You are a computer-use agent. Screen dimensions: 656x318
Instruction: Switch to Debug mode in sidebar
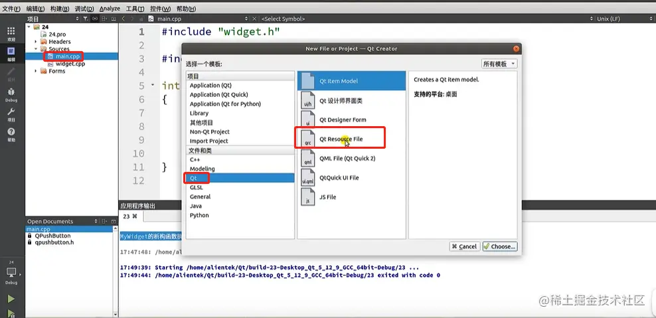11,94
